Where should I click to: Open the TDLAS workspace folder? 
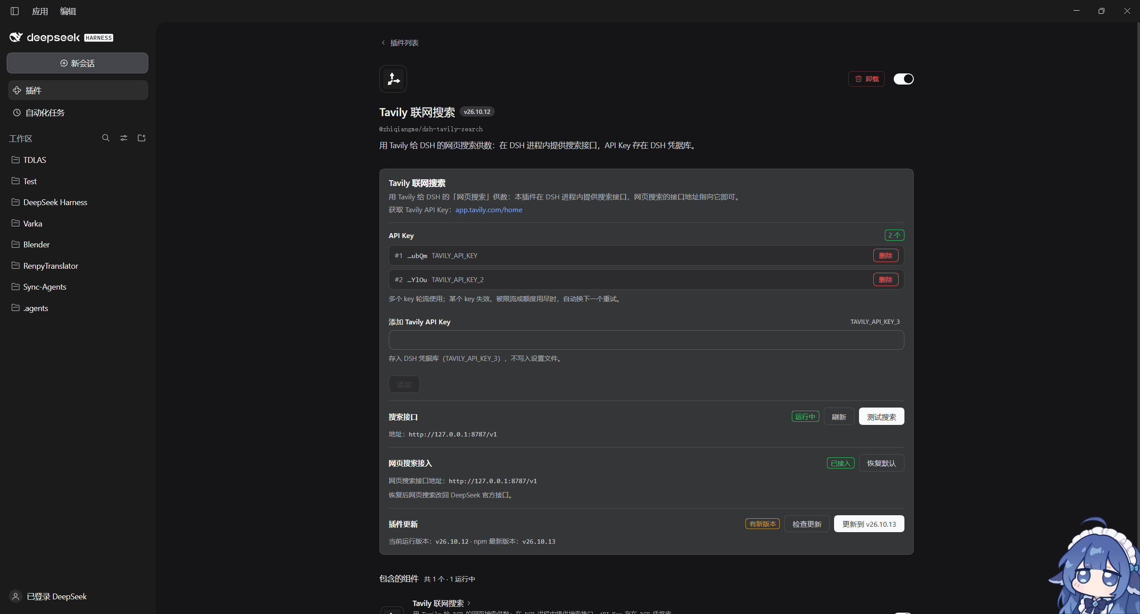pyautogui.click(x=77, y=160)
